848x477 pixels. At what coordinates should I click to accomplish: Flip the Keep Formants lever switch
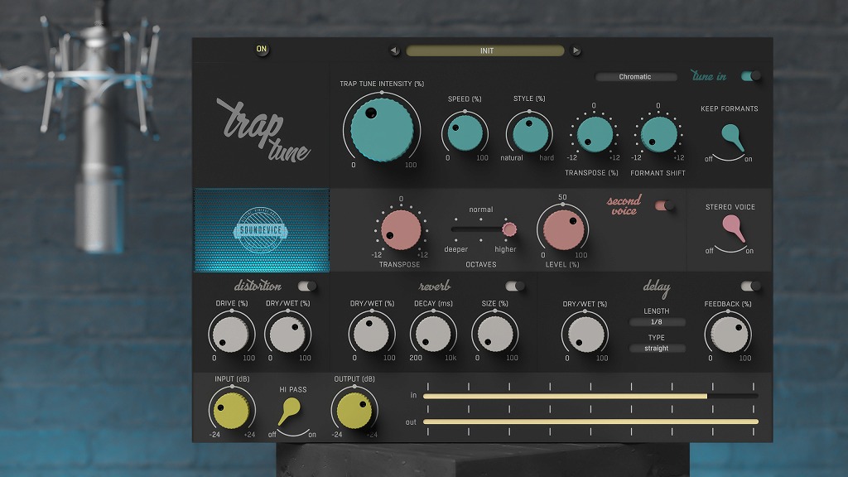click(x=730, y=136)
